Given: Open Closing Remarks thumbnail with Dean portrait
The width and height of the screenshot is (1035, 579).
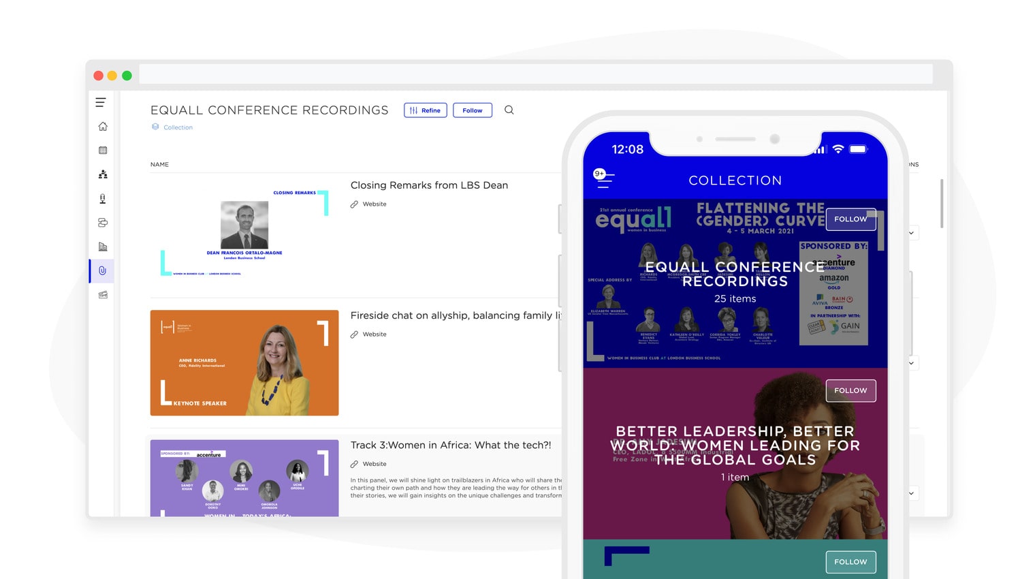Looking at the screenshot, I should (x=244, y=233).
